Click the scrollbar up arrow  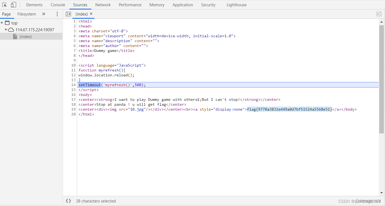381,21
